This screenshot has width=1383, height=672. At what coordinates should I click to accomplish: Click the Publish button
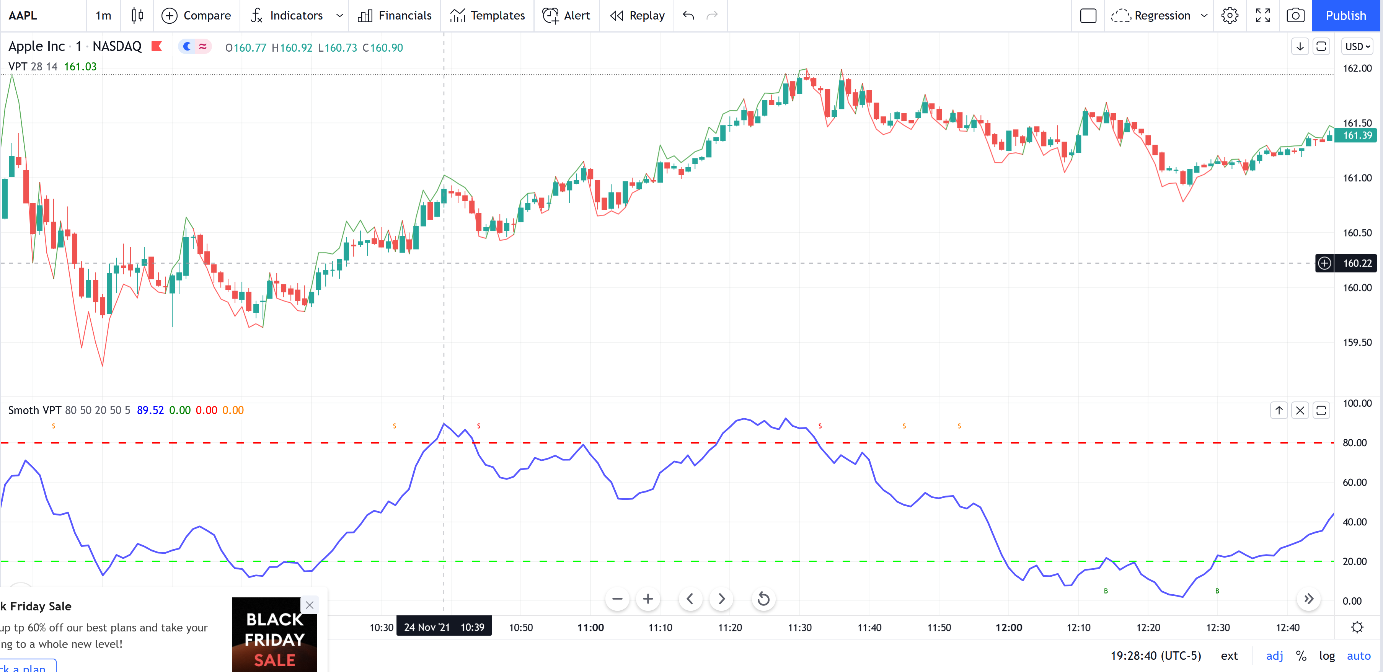pyautogui.click(x=1345, y=16)
